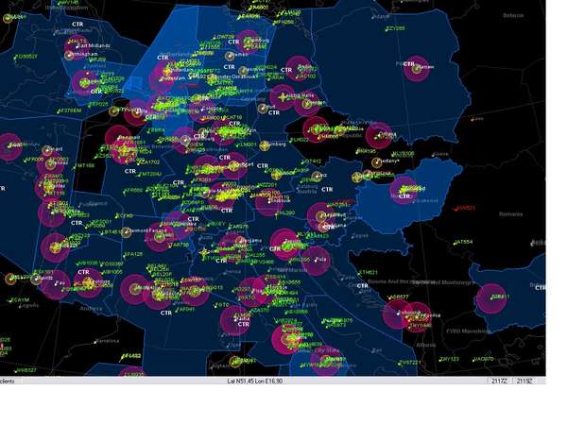Click the Piestany airport marker

click(376, 162)
